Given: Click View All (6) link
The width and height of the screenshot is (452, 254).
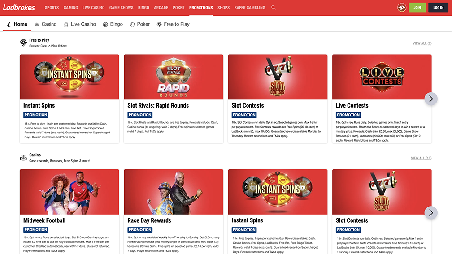Looking at the screenshot, I should coord(422,43).
